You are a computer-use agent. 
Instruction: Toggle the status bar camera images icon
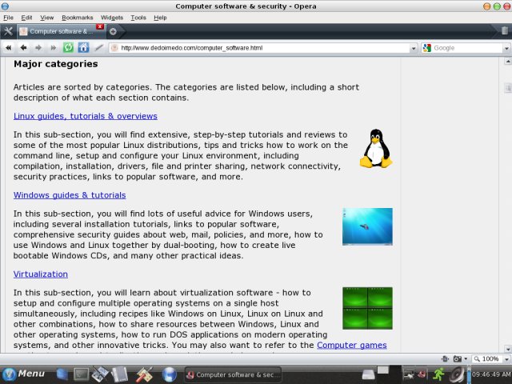pos(458,359)
